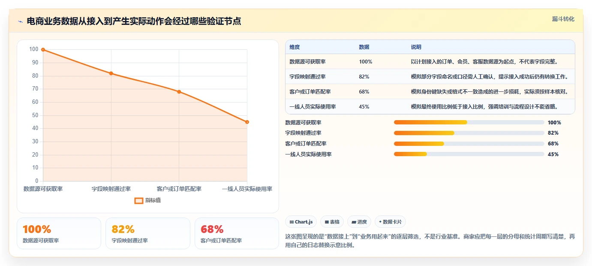592x266 pixels.
Task: Click the description starting 模拟身份键缺失
Action: (x=490, y=92)
